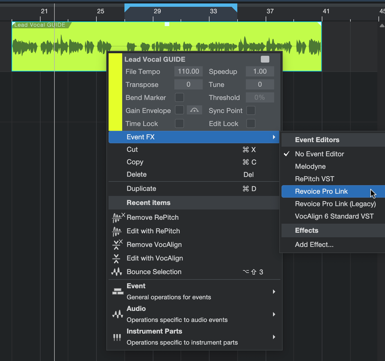Expand the Audio operations submenu
This screenshot has height=361, width=385.
274,314
